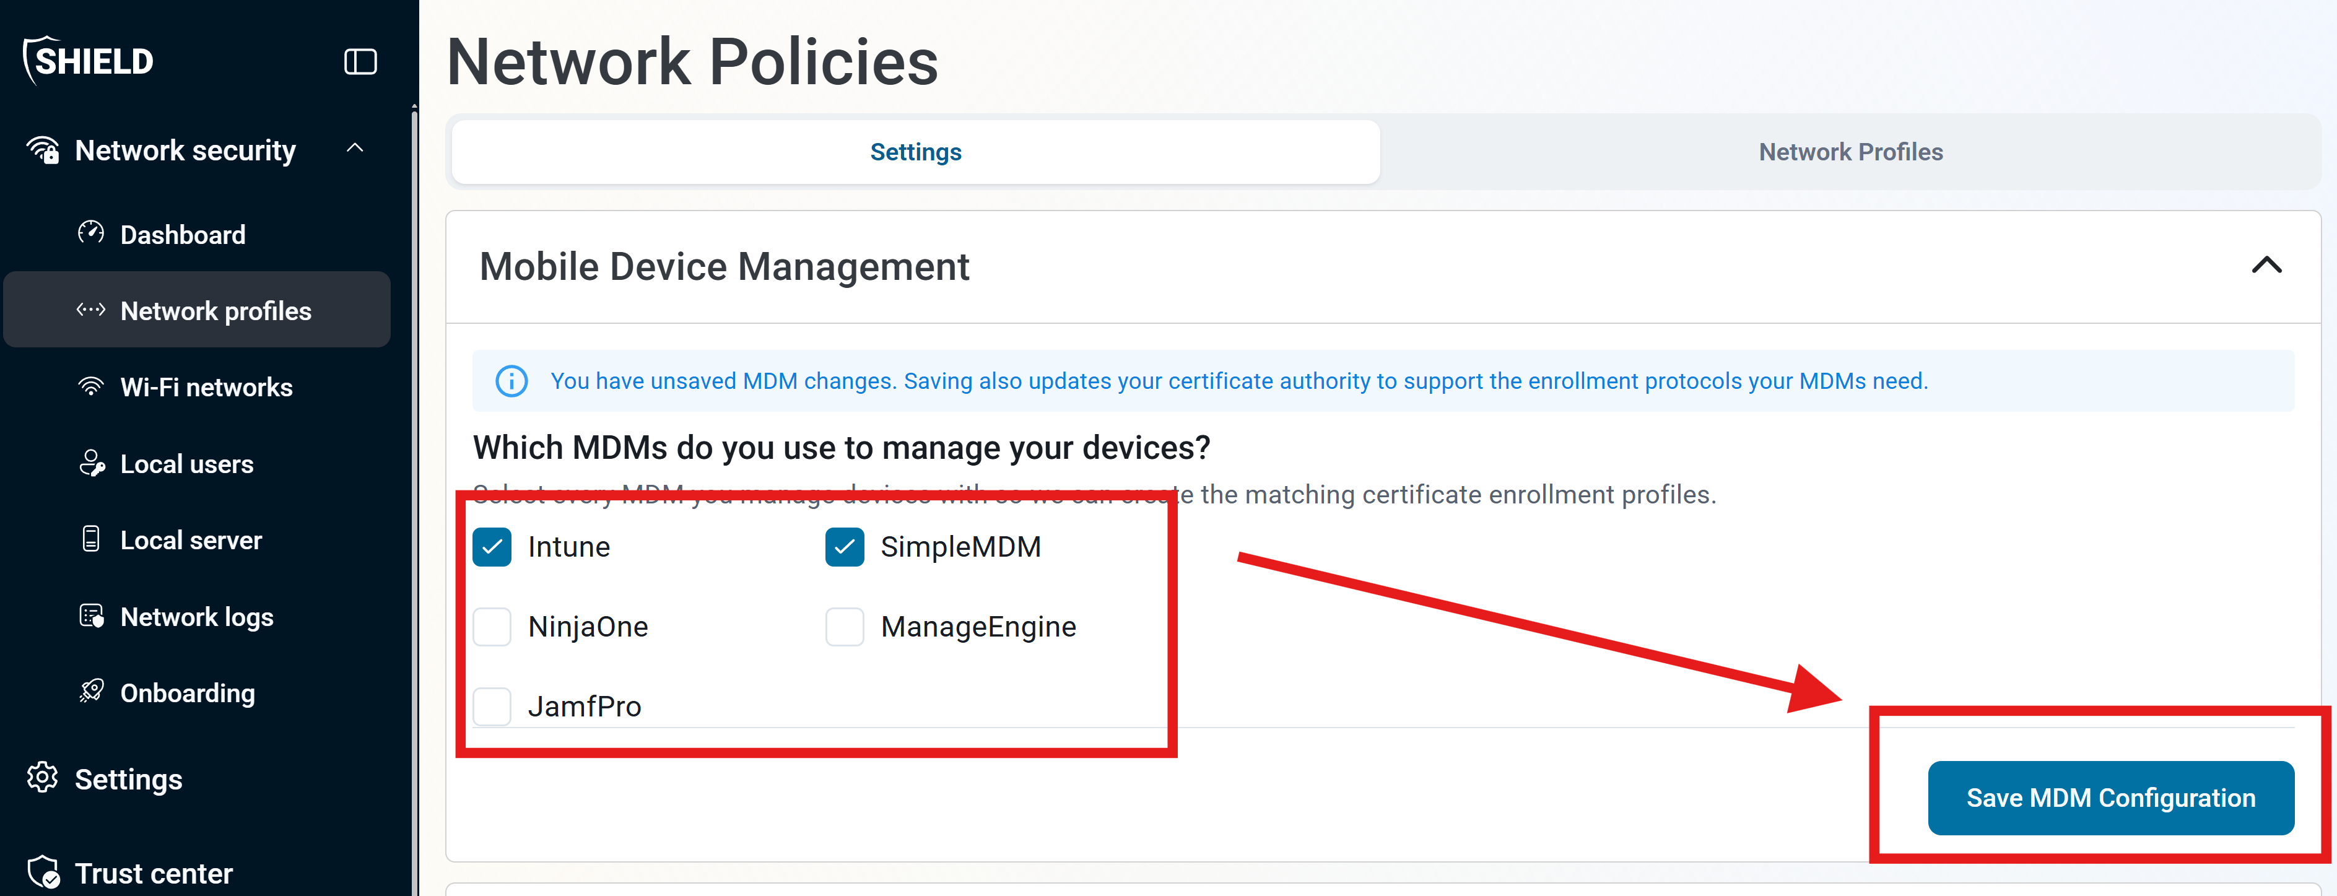Click the Network security wifi-lock icon

pyautogui.click(x=43, y=150)
